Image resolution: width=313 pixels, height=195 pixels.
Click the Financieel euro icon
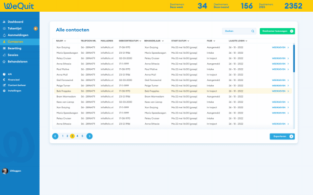pyautogui.click(x=4, y=80)
